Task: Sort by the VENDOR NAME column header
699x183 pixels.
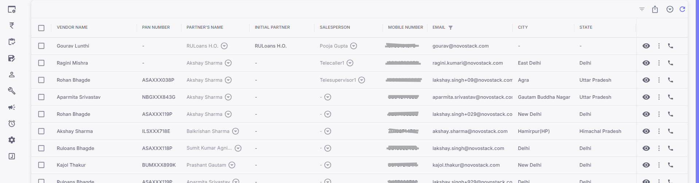Action: (72, 27)
